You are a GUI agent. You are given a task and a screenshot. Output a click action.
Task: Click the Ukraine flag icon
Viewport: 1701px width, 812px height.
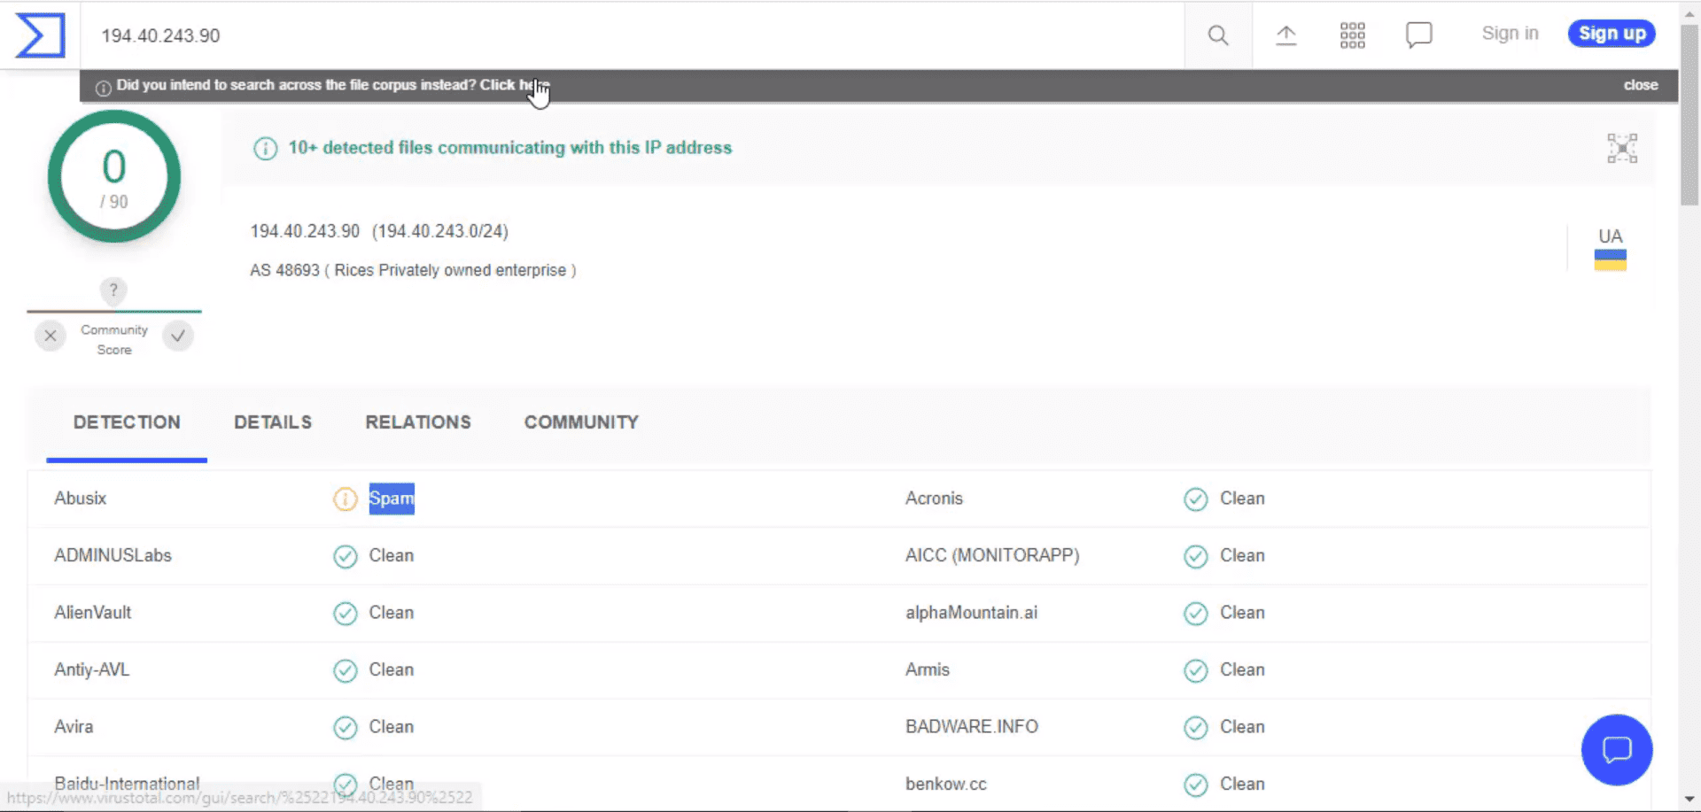(x=1610, y=260)
